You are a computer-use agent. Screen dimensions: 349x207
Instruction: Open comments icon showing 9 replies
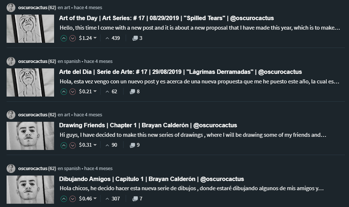134,145
